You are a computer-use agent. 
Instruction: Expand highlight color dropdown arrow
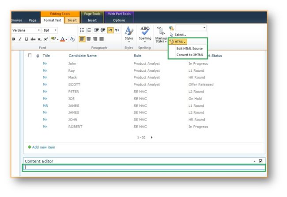point(57,39)
